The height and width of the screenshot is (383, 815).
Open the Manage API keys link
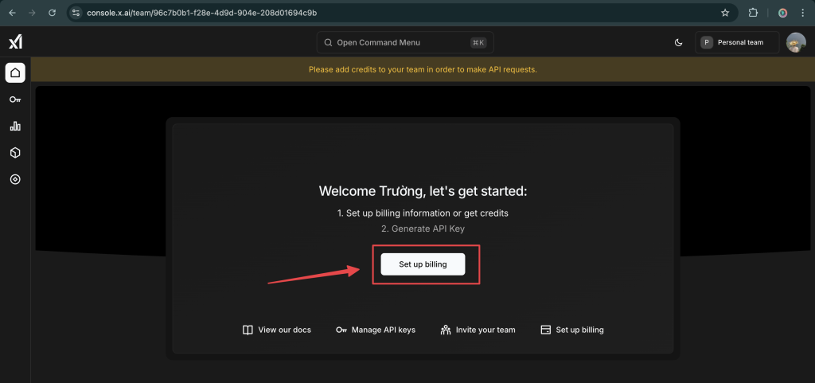coord(376,330)
